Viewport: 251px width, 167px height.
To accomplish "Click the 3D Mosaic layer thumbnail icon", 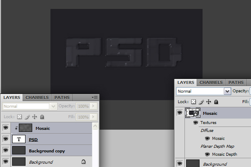I will click(193, 113).
